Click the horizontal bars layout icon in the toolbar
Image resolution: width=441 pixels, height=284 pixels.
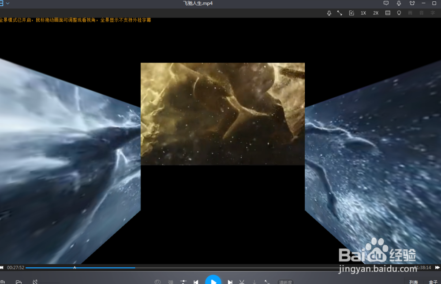pos(388,13)
